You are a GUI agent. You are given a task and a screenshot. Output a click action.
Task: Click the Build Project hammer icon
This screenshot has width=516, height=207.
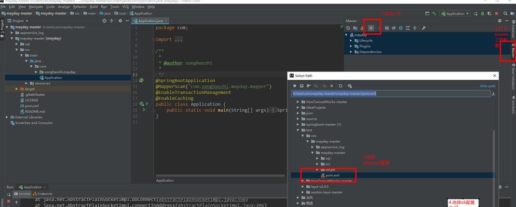(x=434, y=13)
